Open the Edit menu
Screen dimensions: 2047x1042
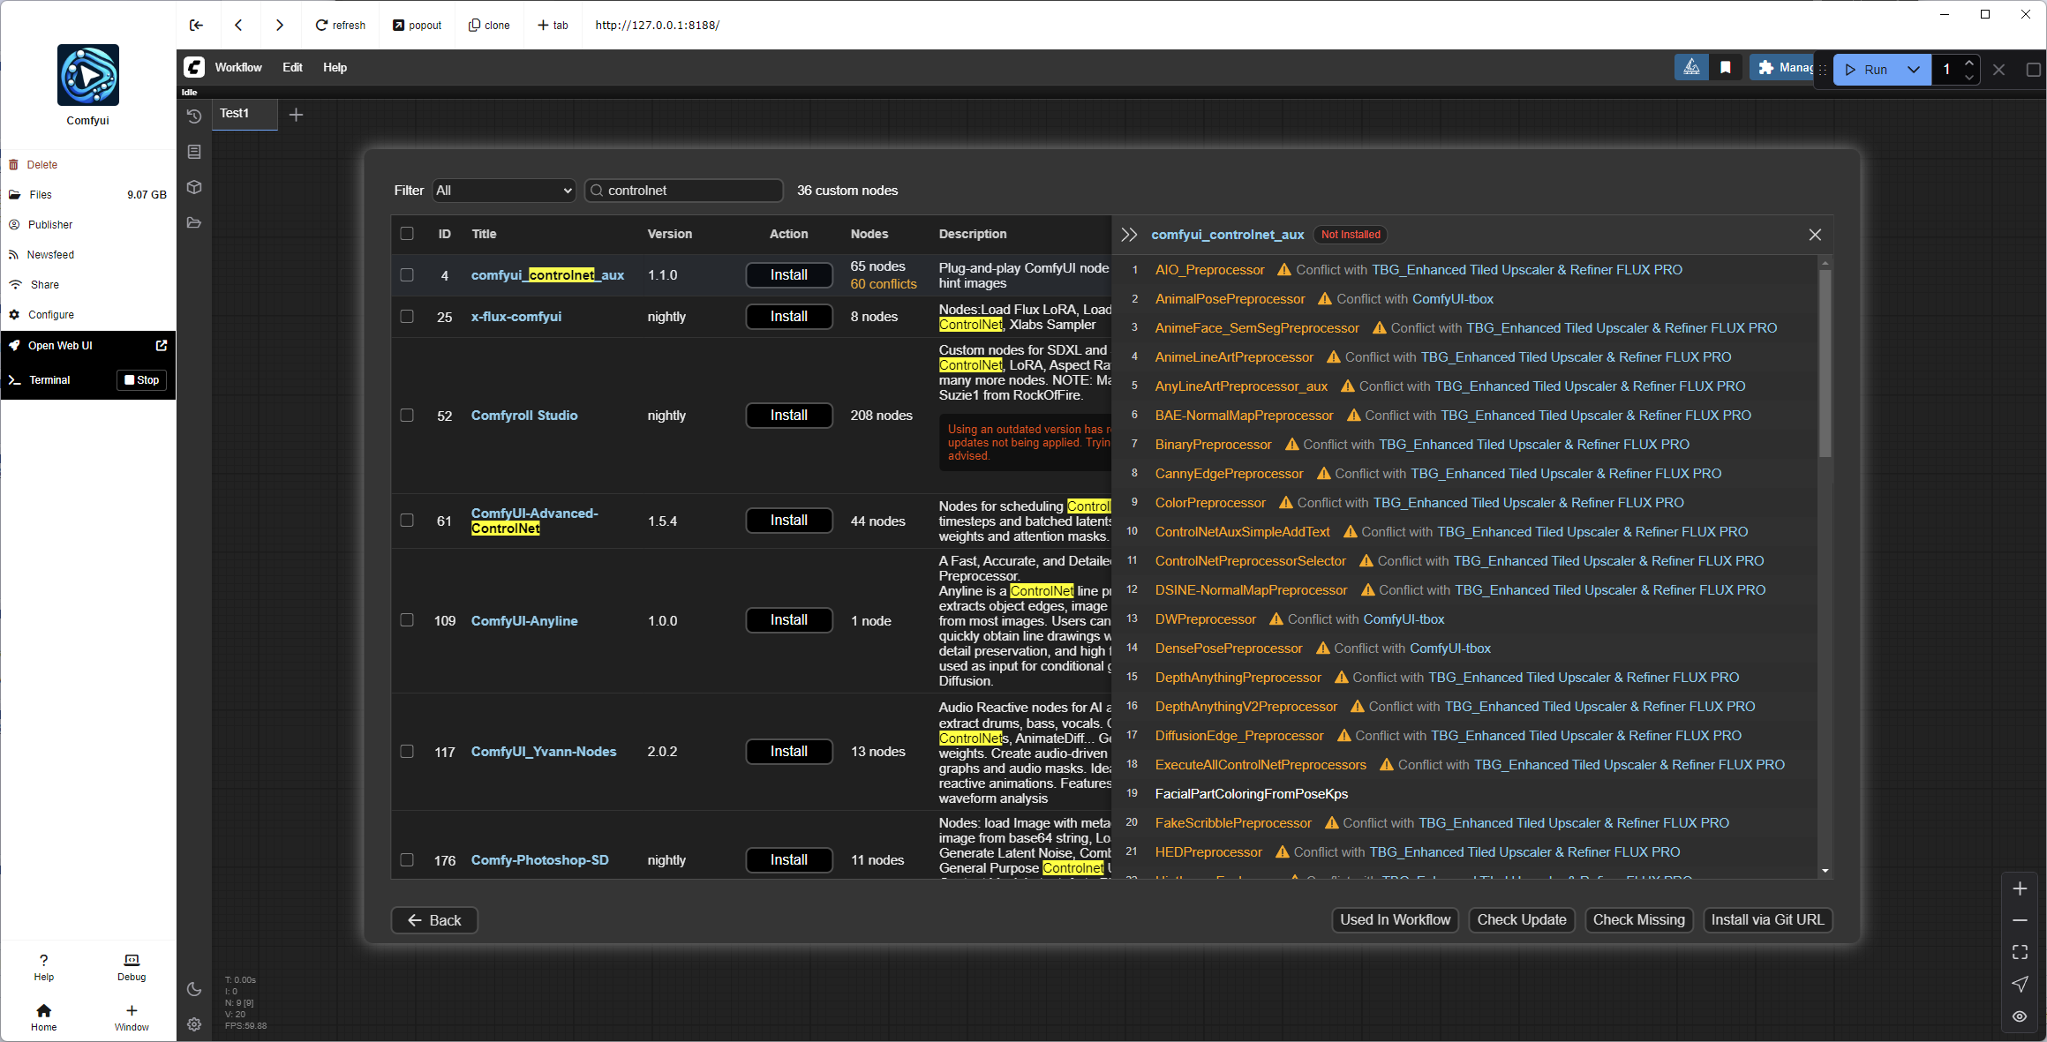(x=292, y=67)
